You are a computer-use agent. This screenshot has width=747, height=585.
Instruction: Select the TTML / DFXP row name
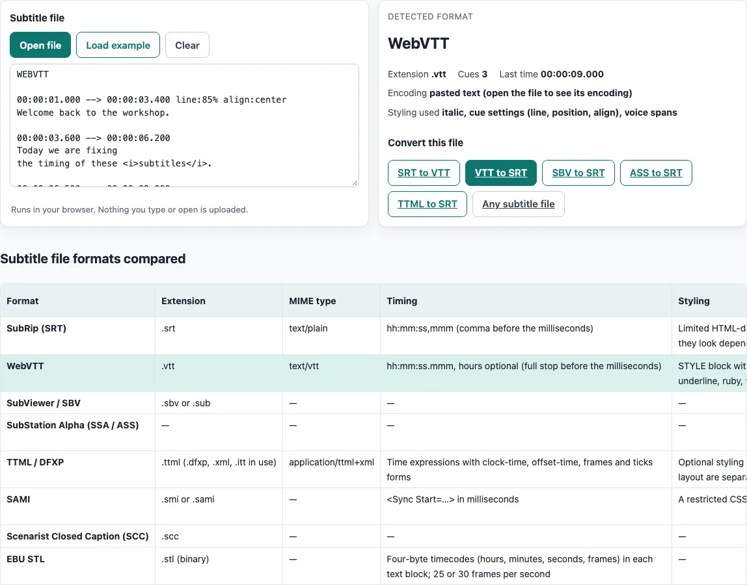pyautogui.click(x=35, y=462)
